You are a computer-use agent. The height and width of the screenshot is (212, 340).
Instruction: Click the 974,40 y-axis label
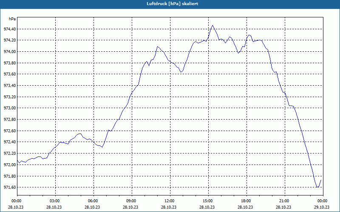(10, 29)
